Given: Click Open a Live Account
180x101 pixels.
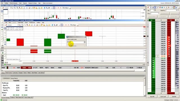Looking at the screenshot, I should click(x=48, y=3).
